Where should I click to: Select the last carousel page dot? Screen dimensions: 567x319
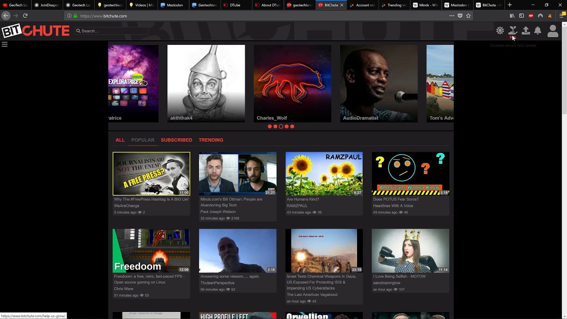point(292,127)
